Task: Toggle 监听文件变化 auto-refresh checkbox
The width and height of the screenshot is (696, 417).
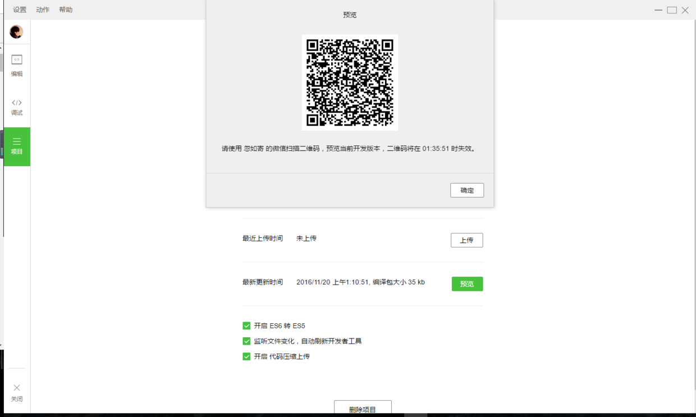Action: [246, 341]
